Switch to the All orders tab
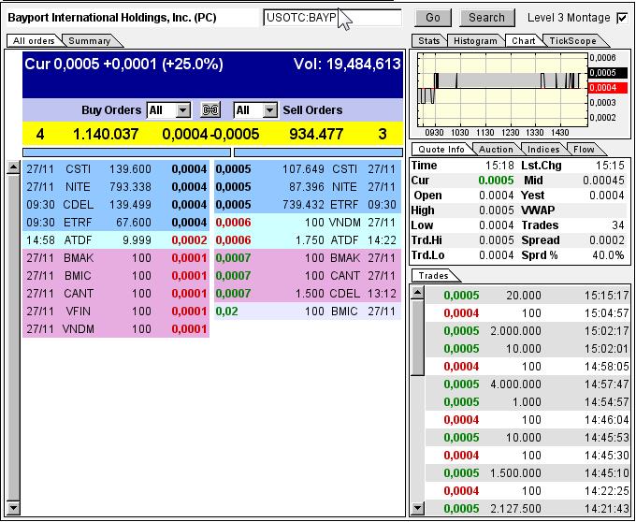The height and width of the screenshot is (522, 636). (34, 40)
